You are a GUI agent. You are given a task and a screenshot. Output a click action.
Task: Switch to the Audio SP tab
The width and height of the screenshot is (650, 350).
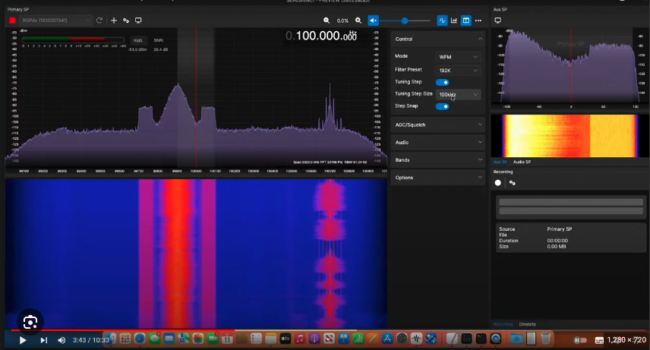coord(522,162)
